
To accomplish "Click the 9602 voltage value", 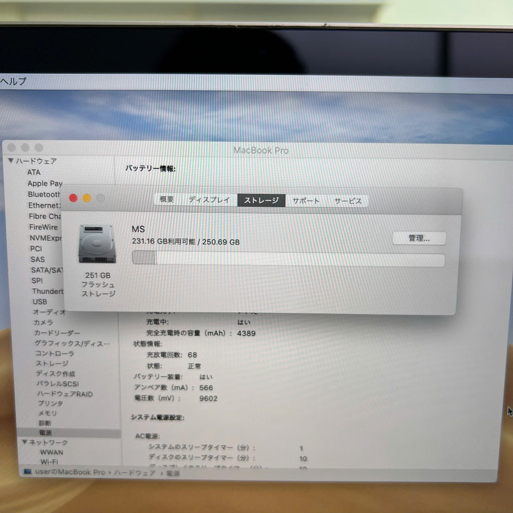I will pos(208,398).
